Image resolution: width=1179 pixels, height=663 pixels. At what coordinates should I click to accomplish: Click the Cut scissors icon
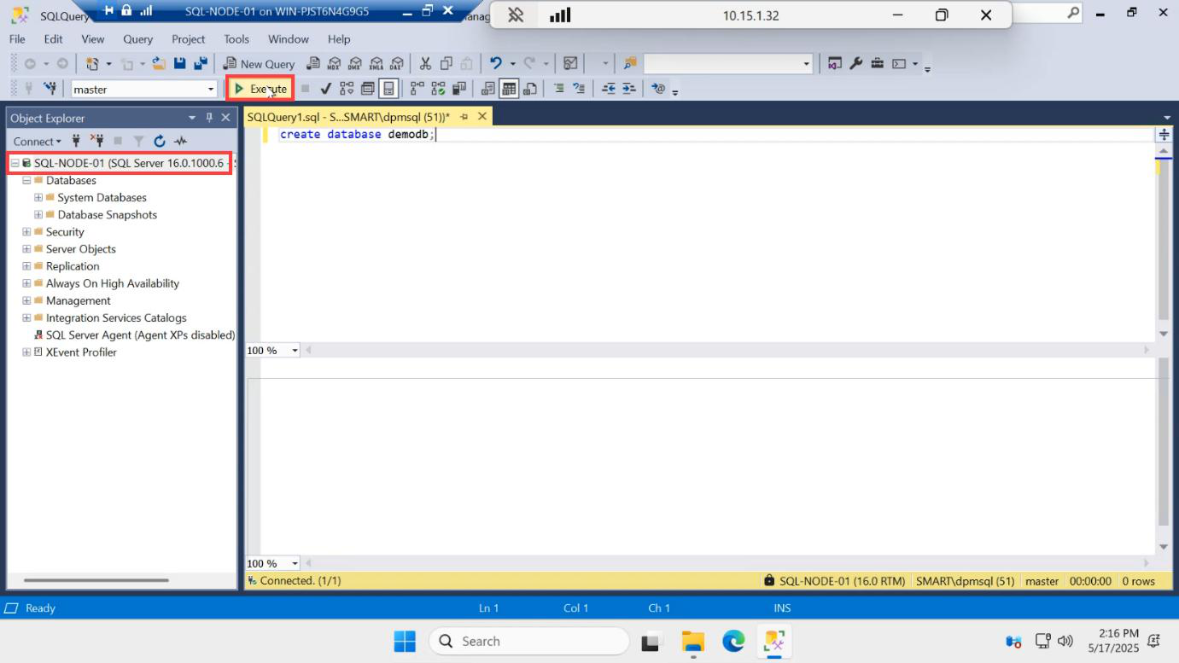click(x=424, y=63)
